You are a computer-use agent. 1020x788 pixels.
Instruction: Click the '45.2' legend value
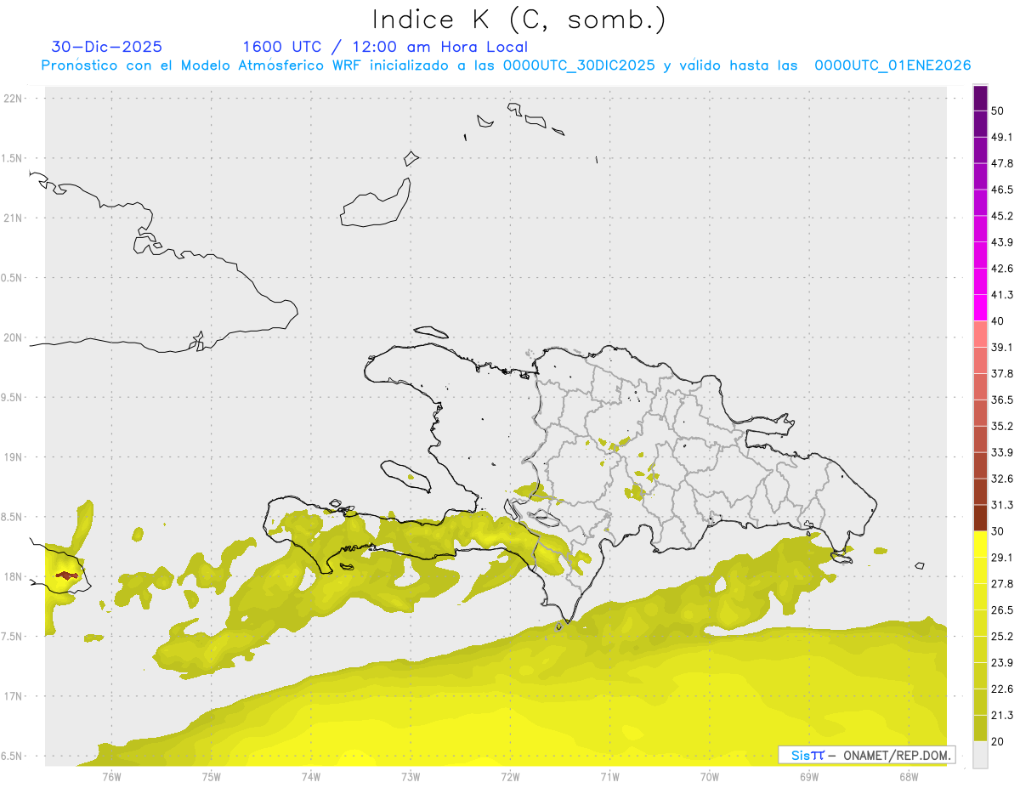tap(1002, 216)
